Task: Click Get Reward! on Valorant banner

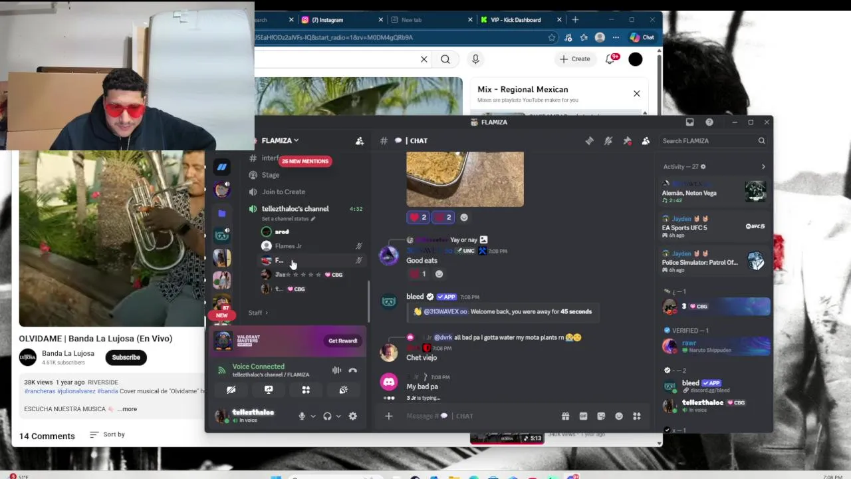Action: [x=342, y=341]
